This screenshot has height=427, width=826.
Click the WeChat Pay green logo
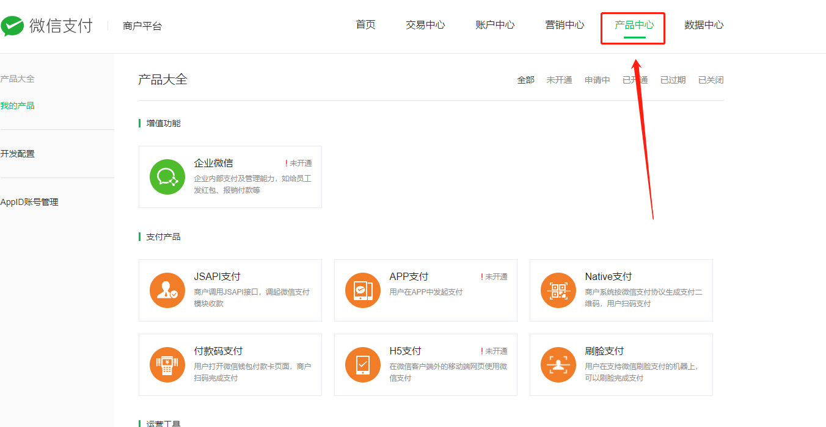click(12, 26)
